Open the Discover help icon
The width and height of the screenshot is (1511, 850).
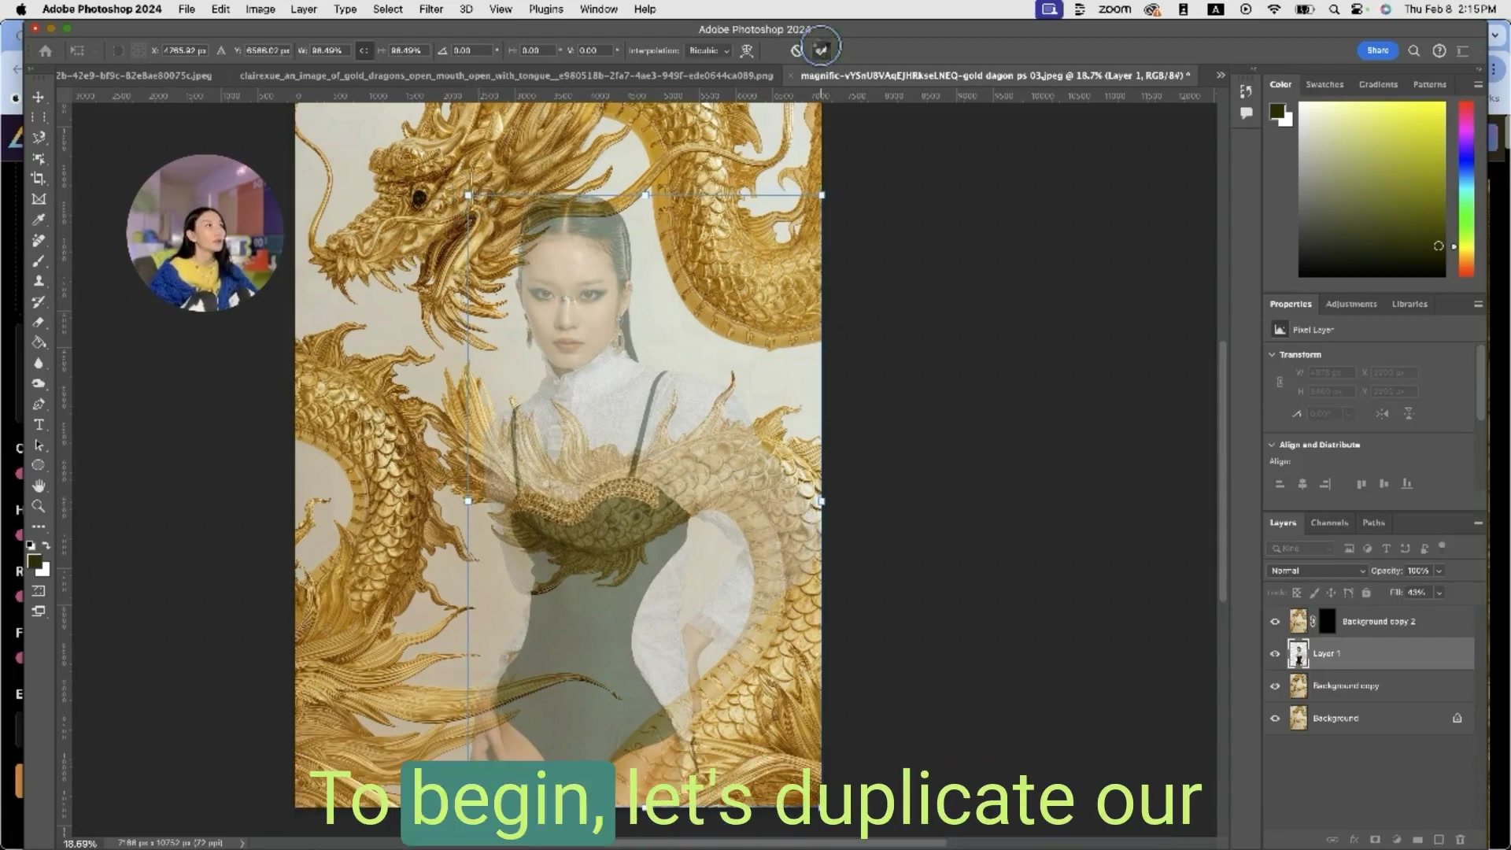1439,50
